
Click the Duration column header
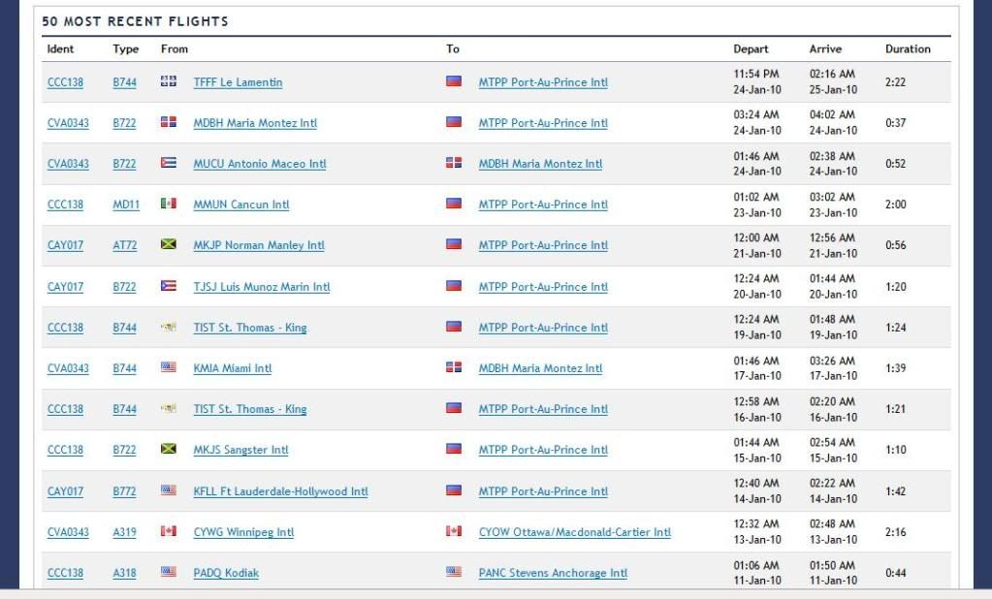point(908,49)
